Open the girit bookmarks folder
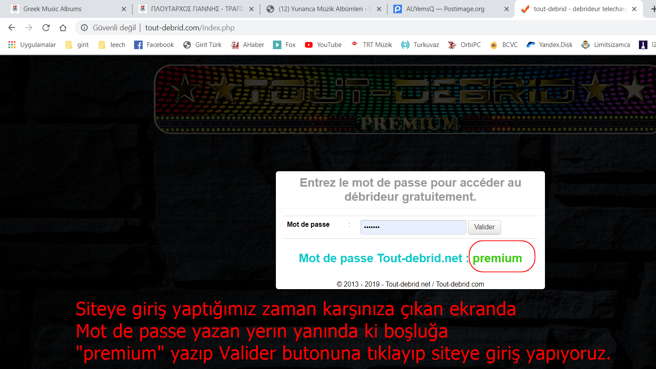Image resolution: width=656 pixels, height=369 pixels. pyautogui.click(x=77, y=45)
